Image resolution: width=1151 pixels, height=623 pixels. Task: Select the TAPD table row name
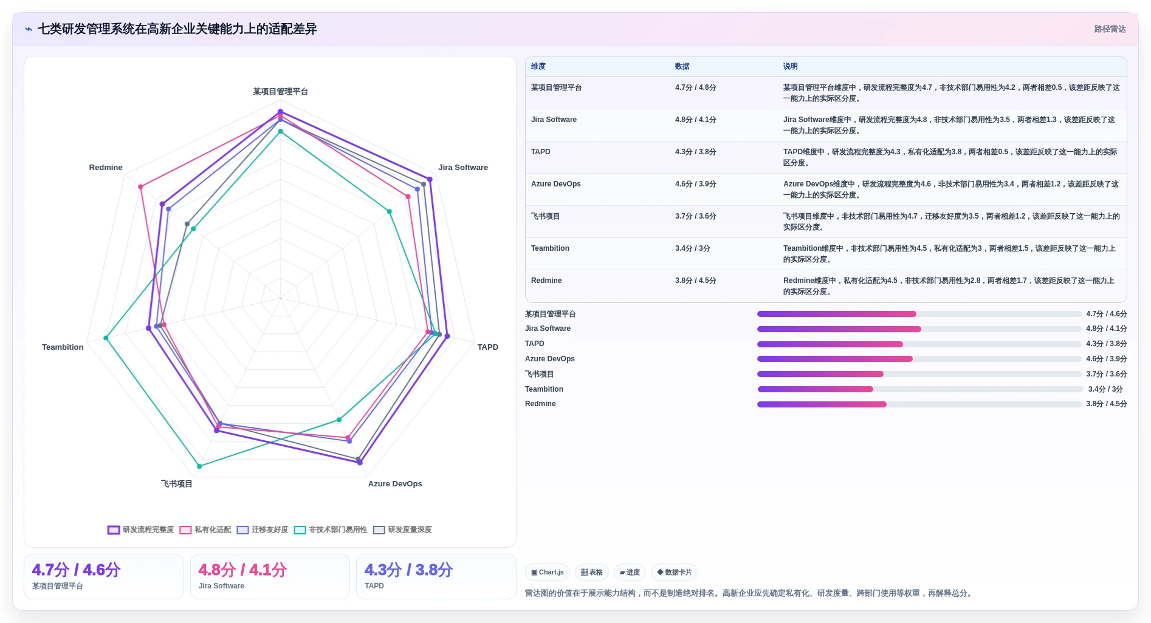coord(540,152)
